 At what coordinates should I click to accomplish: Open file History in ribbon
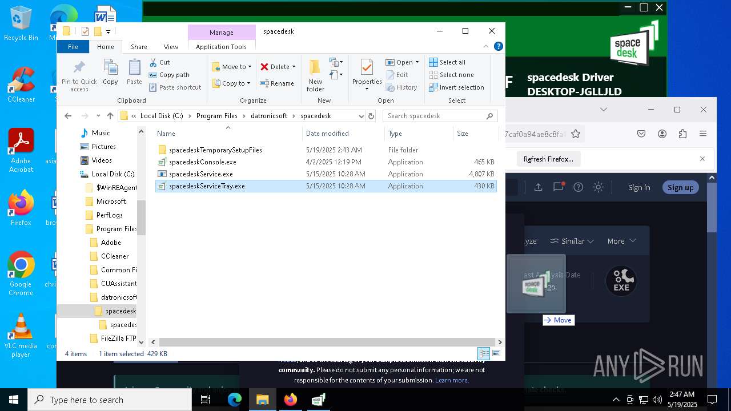pos(401,87)
